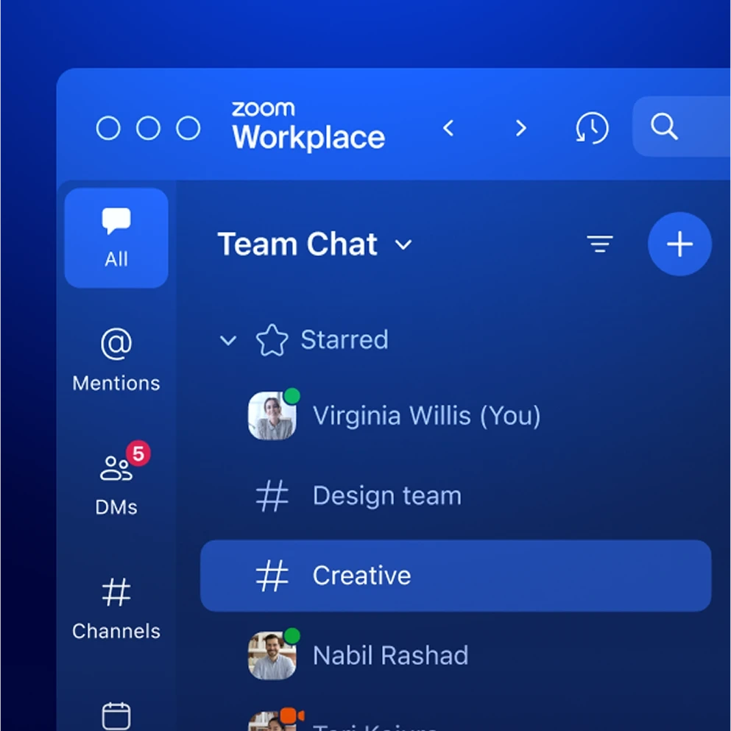The image size is (731, 731).
Task: Navigate forward with the right arrow
Action: click(520, 127)
